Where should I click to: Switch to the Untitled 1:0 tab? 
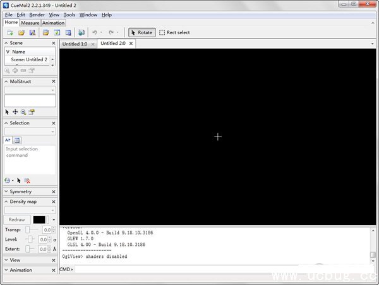[75, 44]
